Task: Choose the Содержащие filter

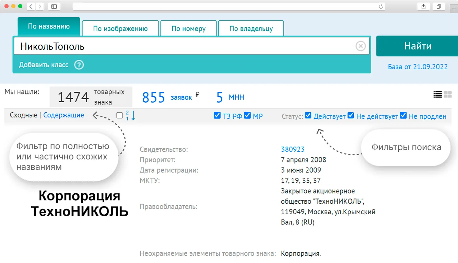Action: (64, 115)
